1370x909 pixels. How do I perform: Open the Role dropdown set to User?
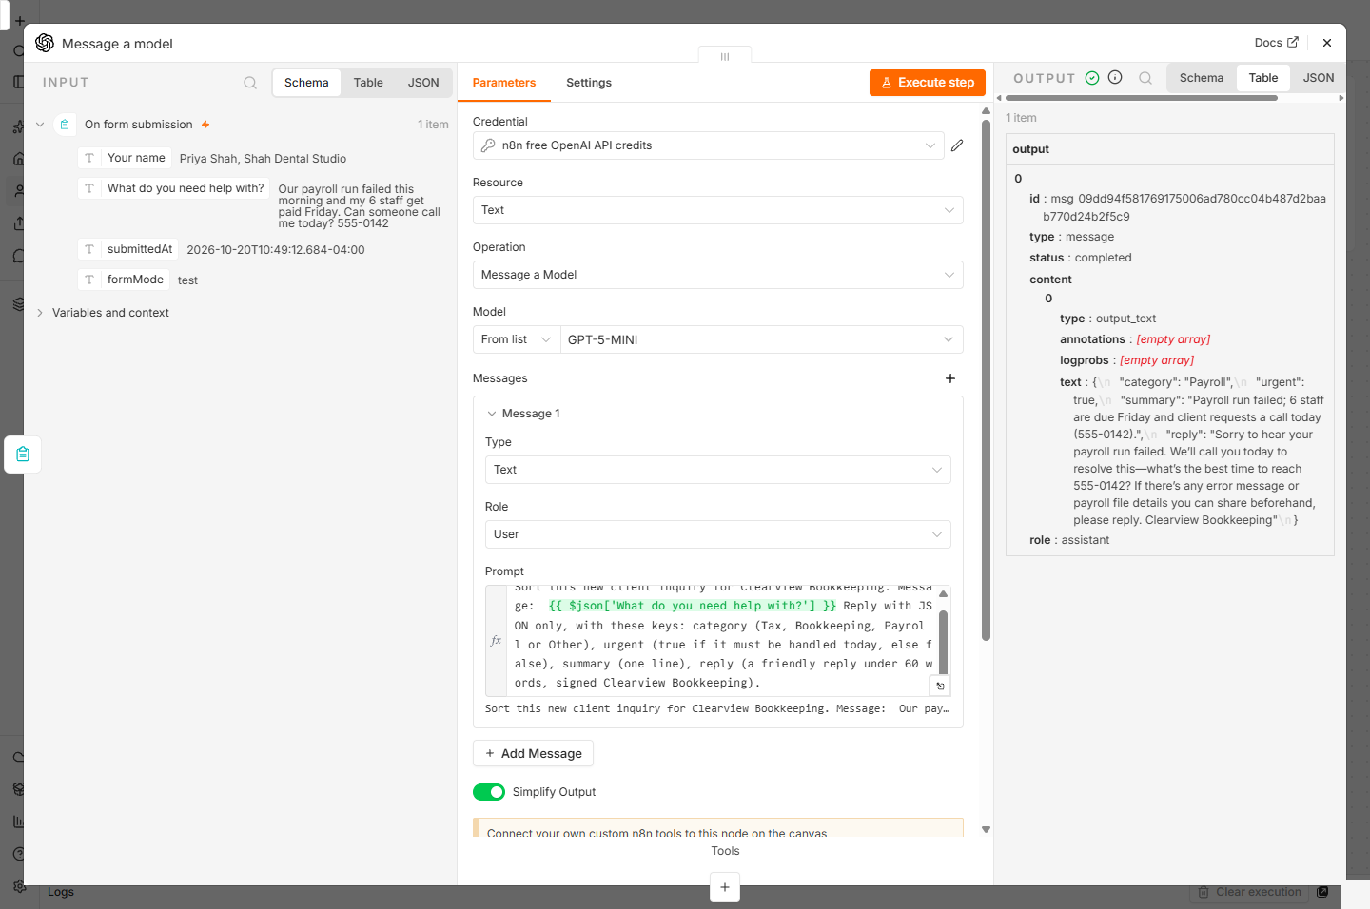pos(718,534)
